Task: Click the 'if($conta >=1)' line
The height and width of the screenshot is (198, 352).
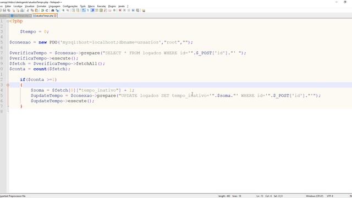Action: [x=38, y=80]
